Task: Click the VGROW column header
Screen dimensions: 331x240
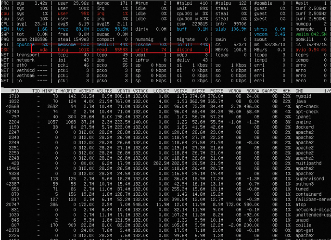Action: [x=235, y=91]
